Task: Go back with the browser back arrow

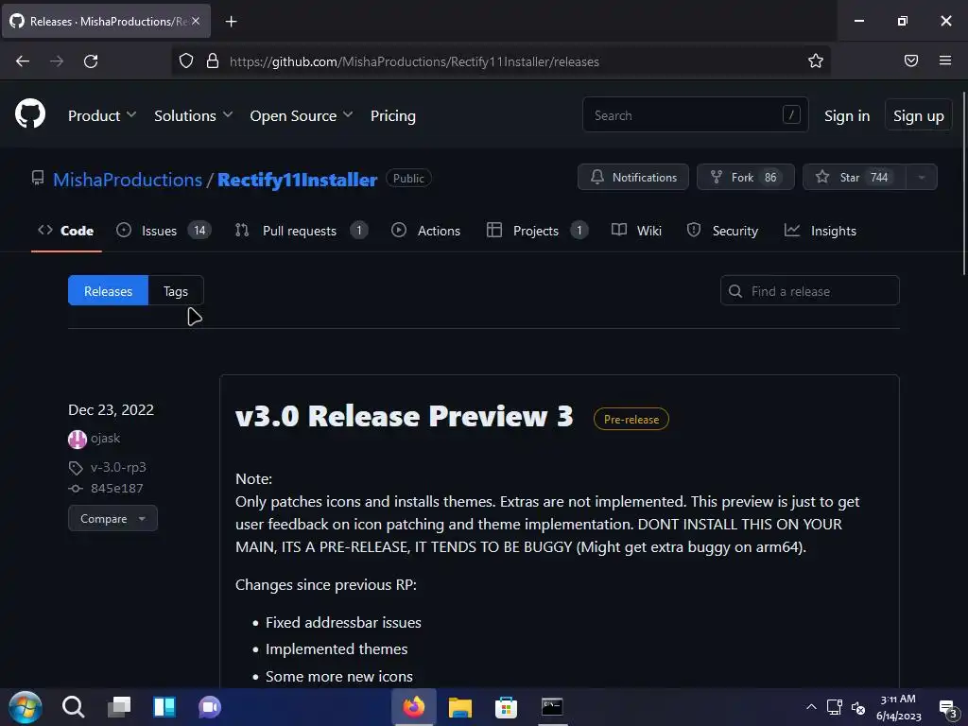Action: tap(23, 61)
